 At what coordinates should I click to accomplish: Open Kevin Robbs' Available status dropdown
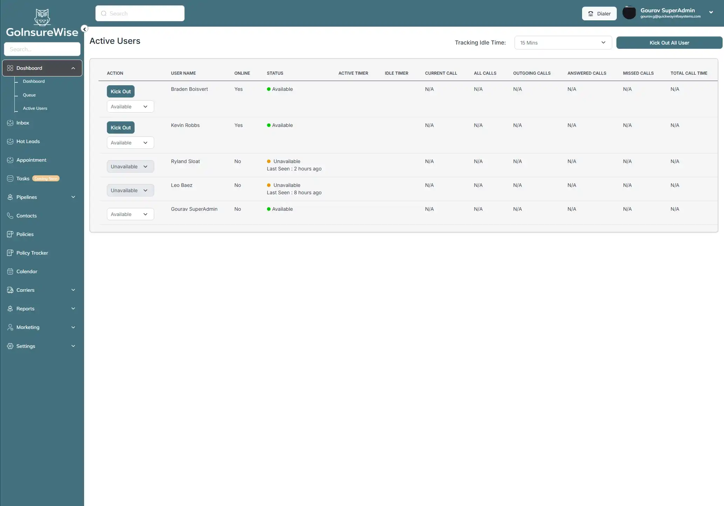[x=130, y=143]
